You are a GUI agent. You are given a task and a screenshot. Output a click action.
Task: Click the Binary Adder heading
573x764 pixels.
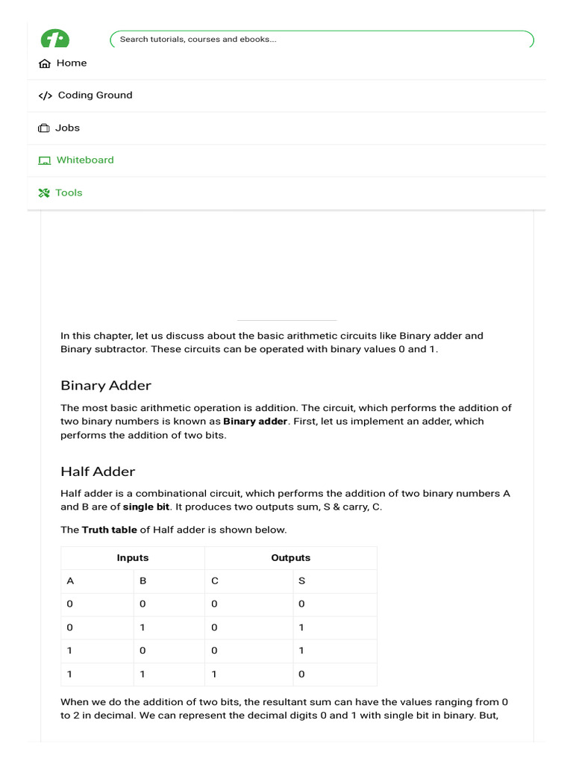pyautogui.click(x=106, y=386)
